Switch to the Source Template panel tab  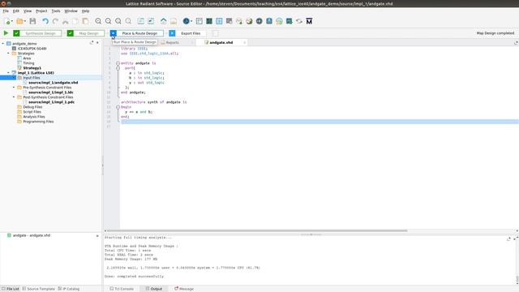pos(38,289)
